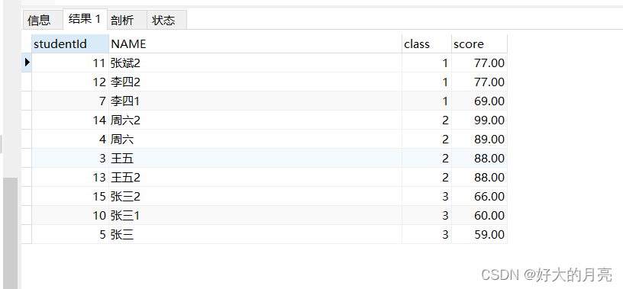Select the cell containing 张斌2
The height and width of the screenshot is (289, 623).
255,63
